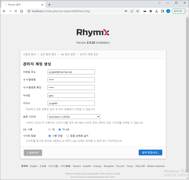Screen dimensions: 189x180
Task: Bookmark this page with star icon
Action: click(x=138, y=11)
